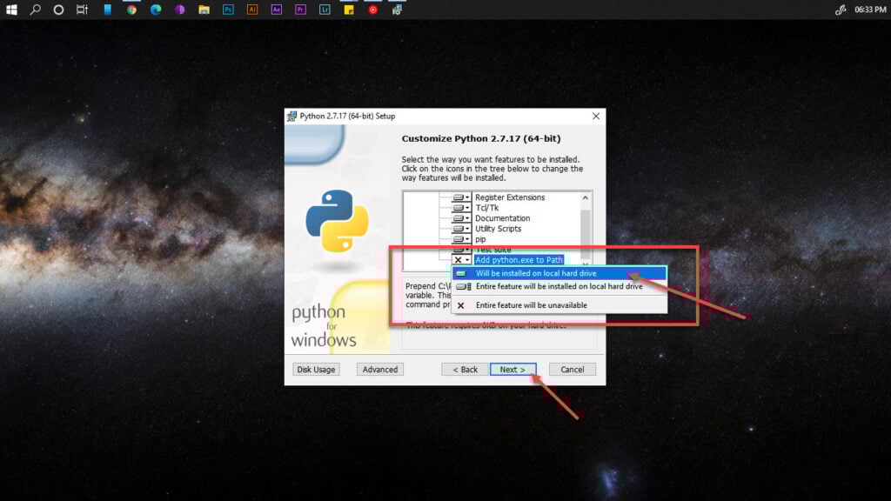Proceed with the Next > button
Image resolution: width=891 pixels, height=501 pixels.
tap(512, 369)
